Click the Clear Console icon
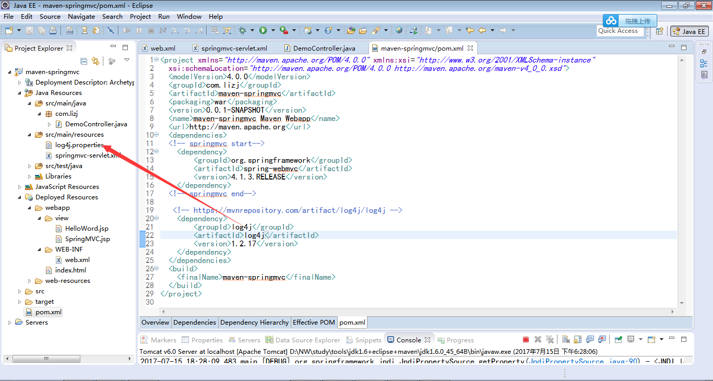The height and width of the screenshot is (381, 713). pyautogui.click(x=565, y=339)
